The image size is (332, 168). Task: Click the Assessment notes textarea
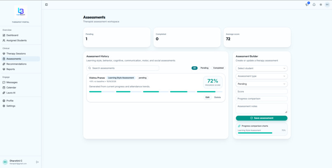point(262,108)
